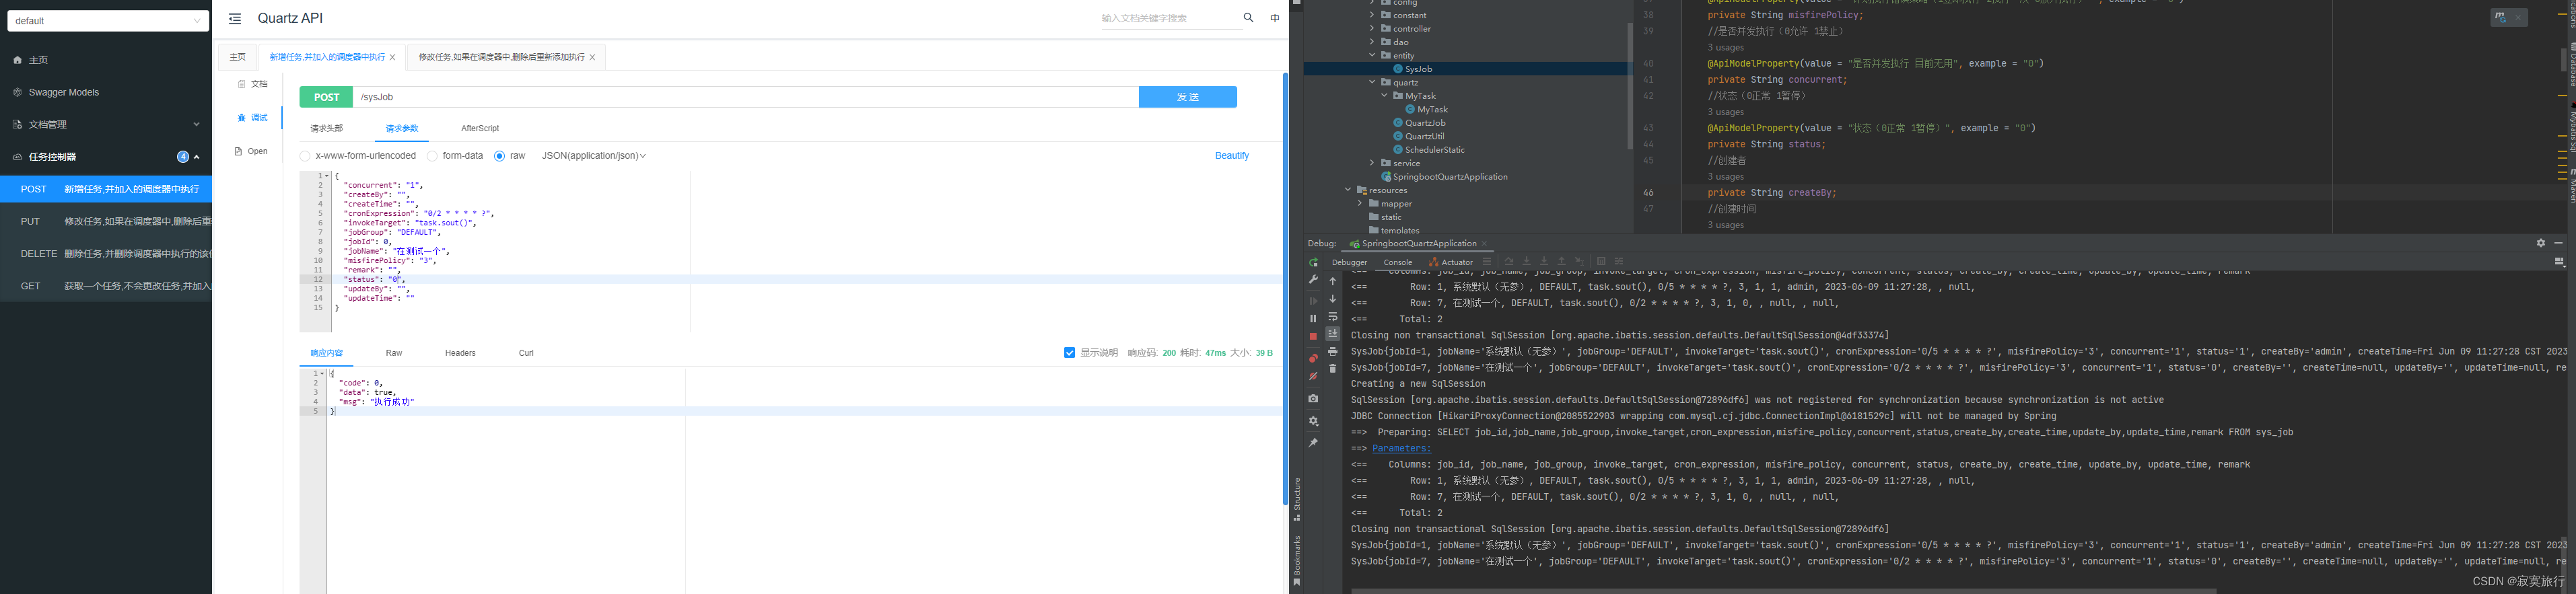Collapse the entity folder in the project tree

click(1372, 55)
